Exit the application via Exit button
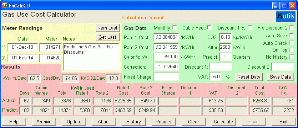Image resolution: width=298 pixels, height=128 pixels. [283, 122]
